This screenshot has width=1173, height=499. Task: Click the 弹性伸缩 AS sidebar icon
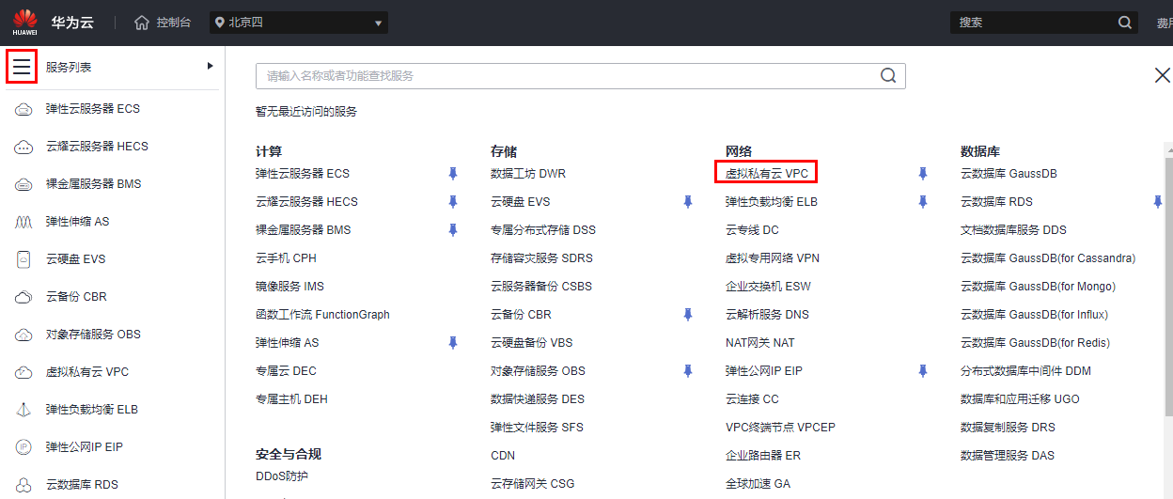pyautogui.click(x=24, y=222)
